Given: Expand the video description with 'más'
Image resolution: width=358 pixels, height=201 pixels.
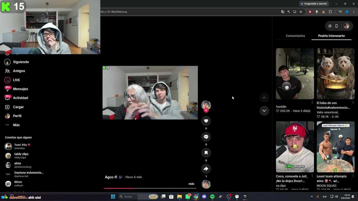Looking at the screenshot, I should click(x=191, y=184).
